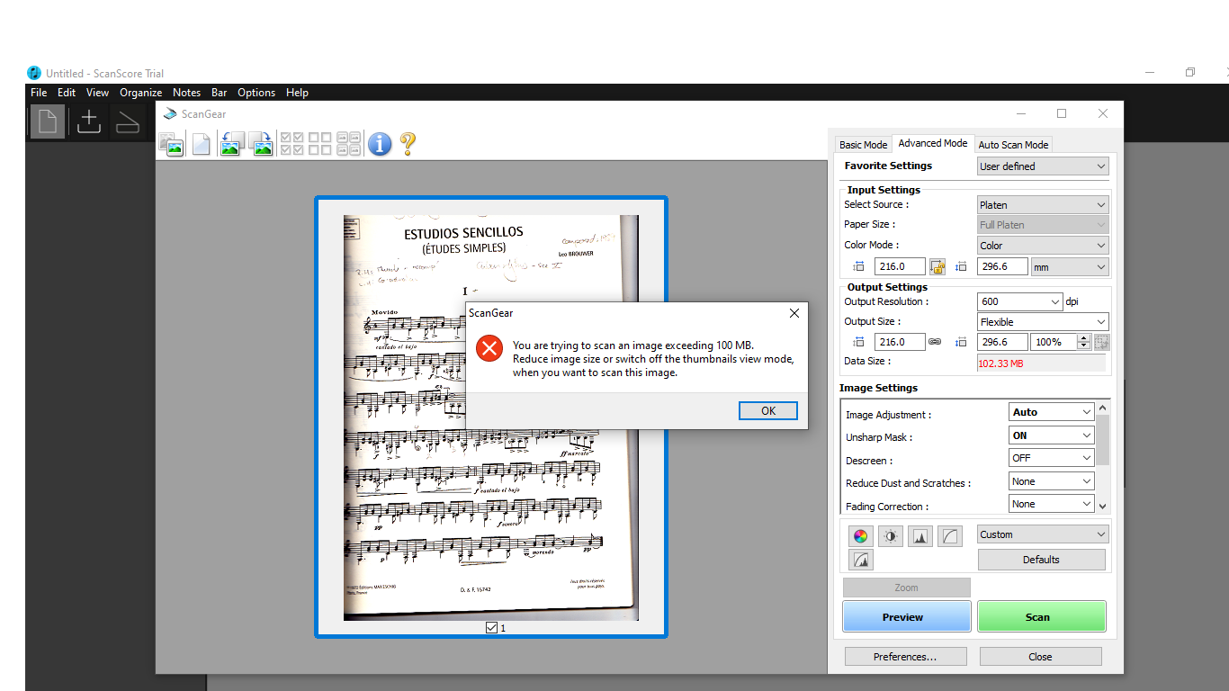Viewport: 1229px width, 691px height.
Task: Click the Close button at bottom right
Action: coord(1040,657)
